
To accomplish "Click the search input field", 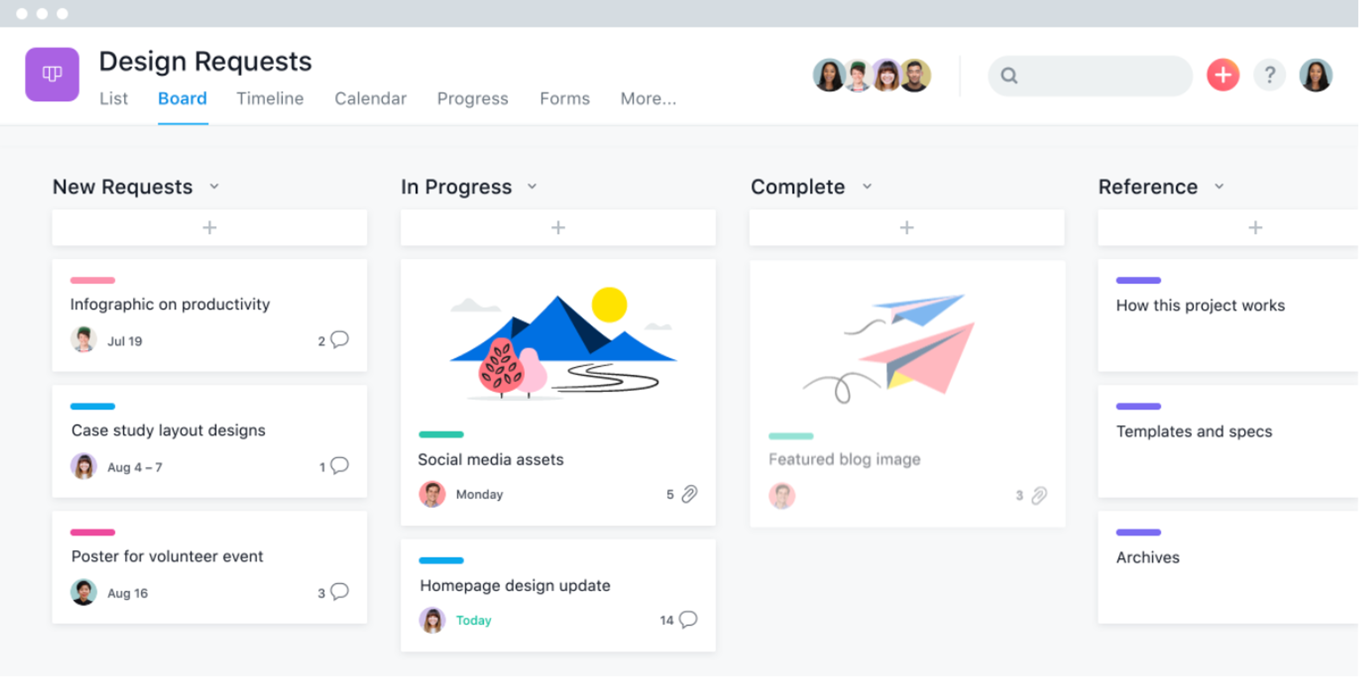I will [1090, 76].
